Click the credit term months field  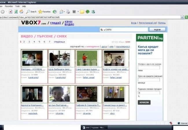(149, 80)
